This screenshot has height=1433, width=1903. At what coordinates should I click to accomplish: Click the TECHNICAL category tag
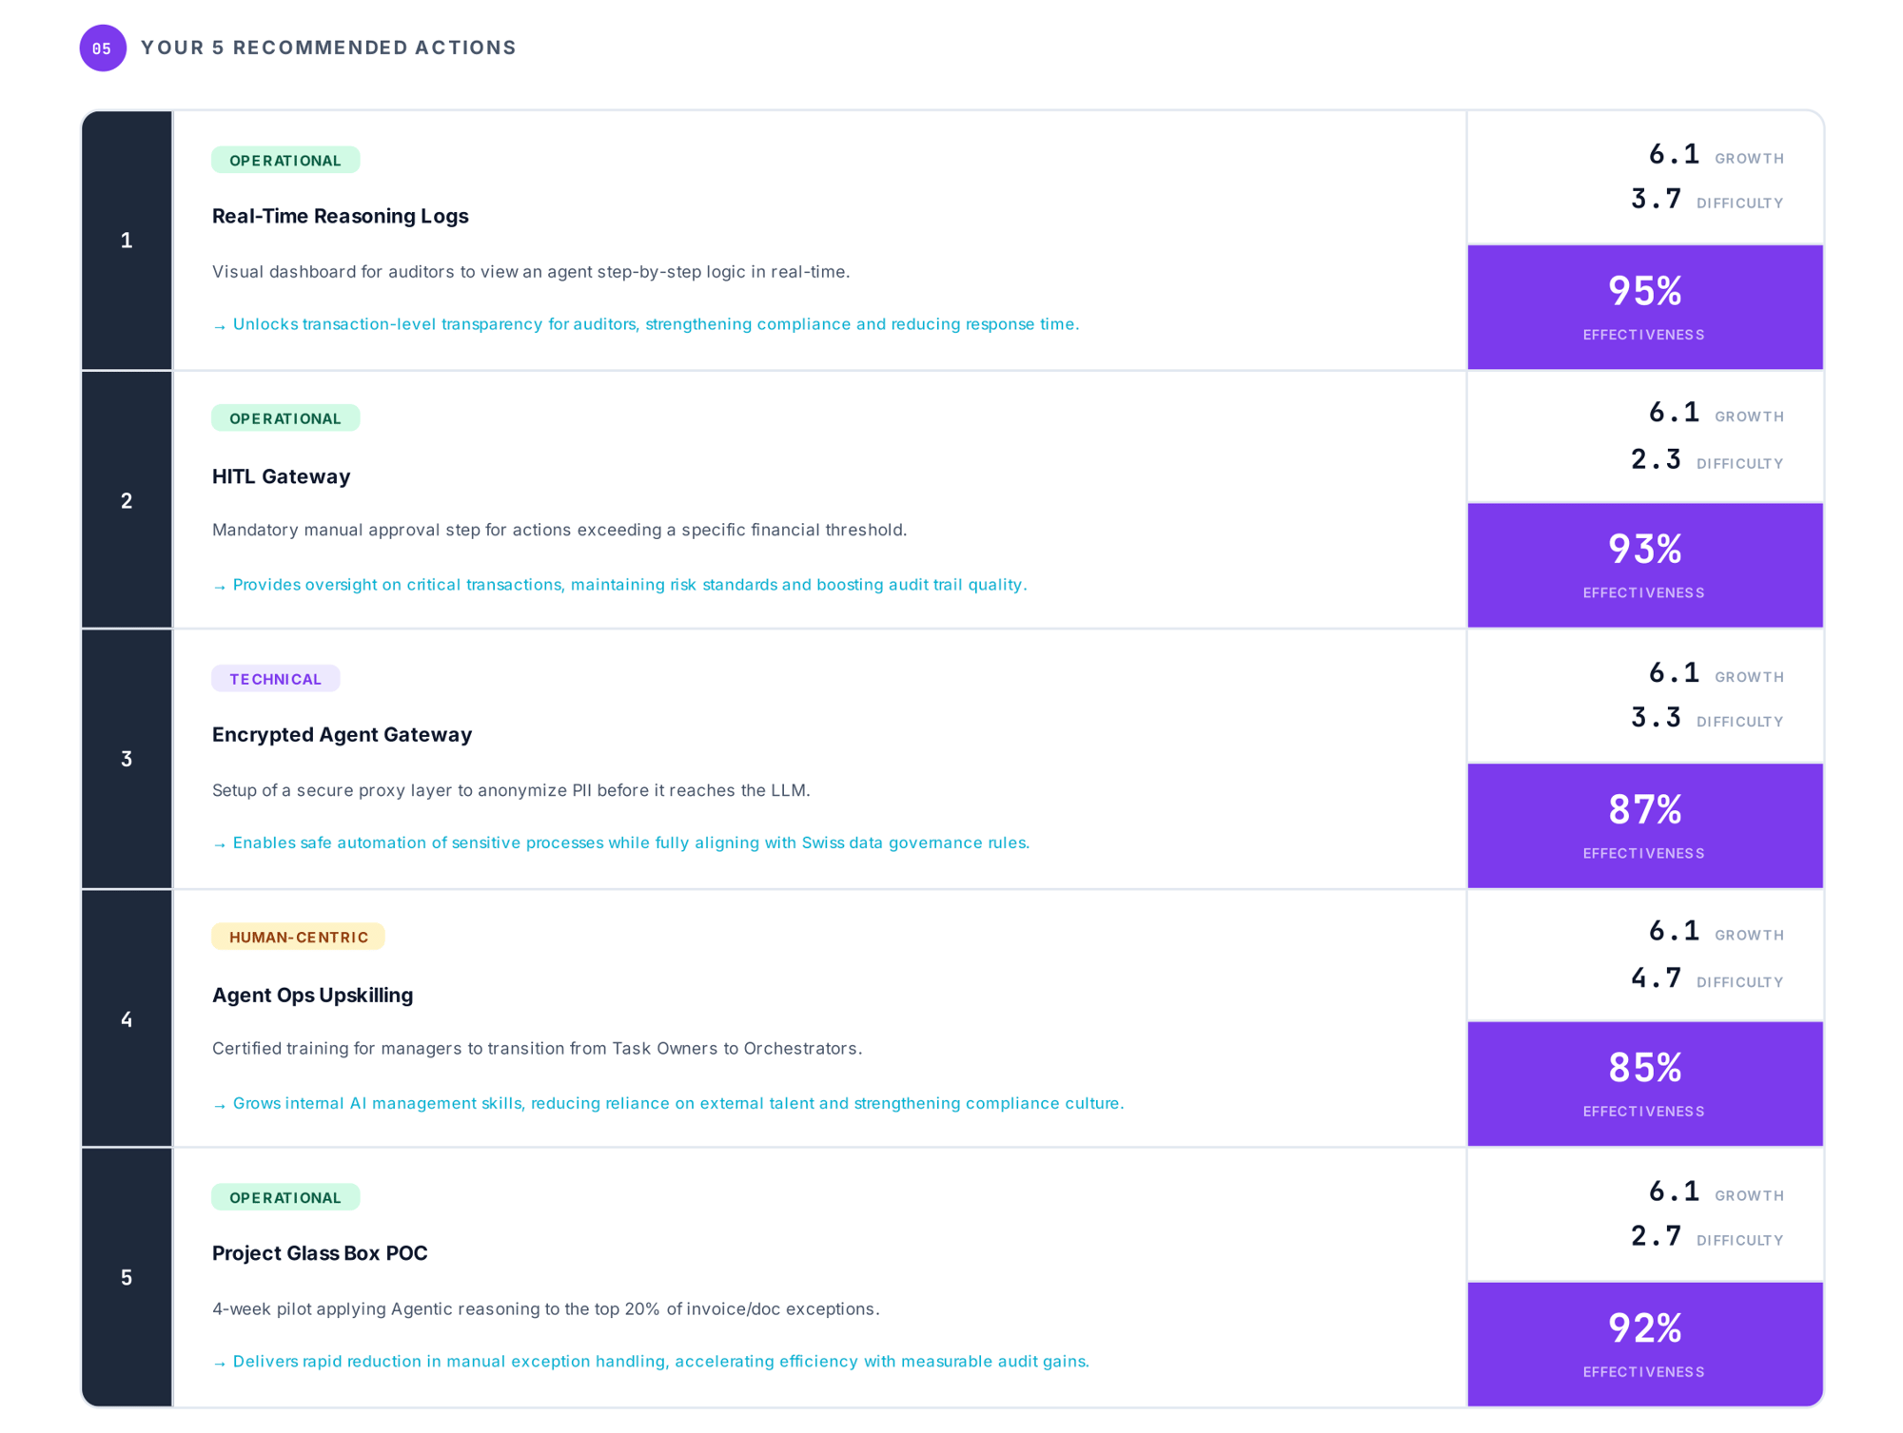point(275,679)
